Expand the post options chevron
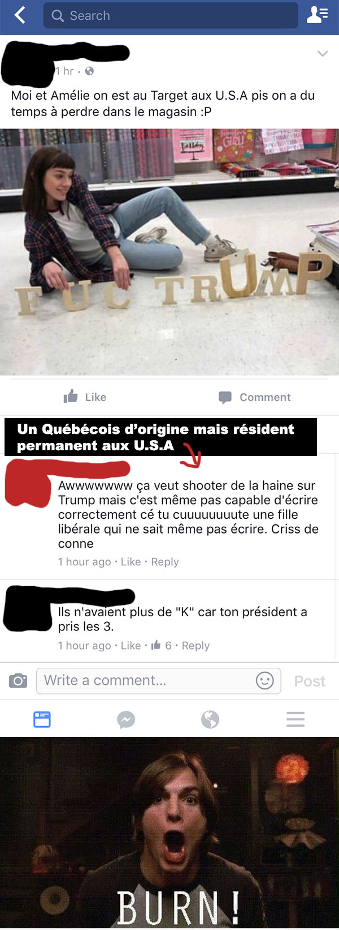This screenshot has width=339, height=930. click(323, 54)
